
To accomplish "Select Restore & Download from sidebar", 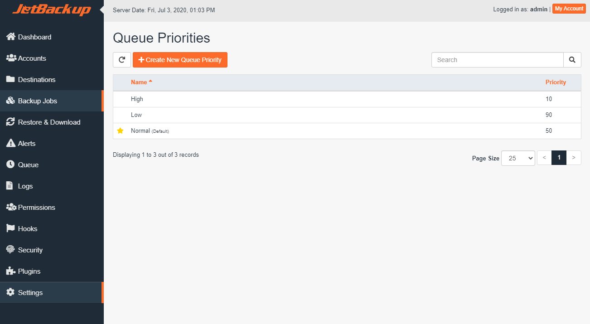I will click(x=49, y=122).
